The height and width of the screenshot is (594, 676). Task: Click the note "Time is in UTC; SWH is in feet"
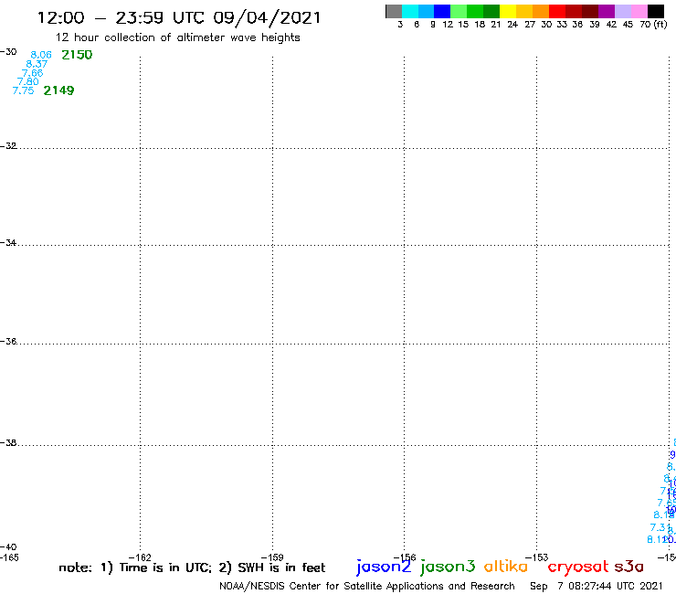(x=192, y=567)
